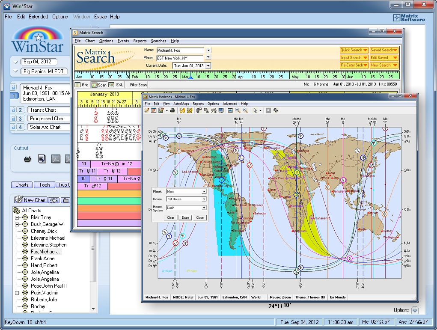Expand the Bush, George W. tree node
The height and width of the screenshot is (330, 437).
click(x=17, y=224)
